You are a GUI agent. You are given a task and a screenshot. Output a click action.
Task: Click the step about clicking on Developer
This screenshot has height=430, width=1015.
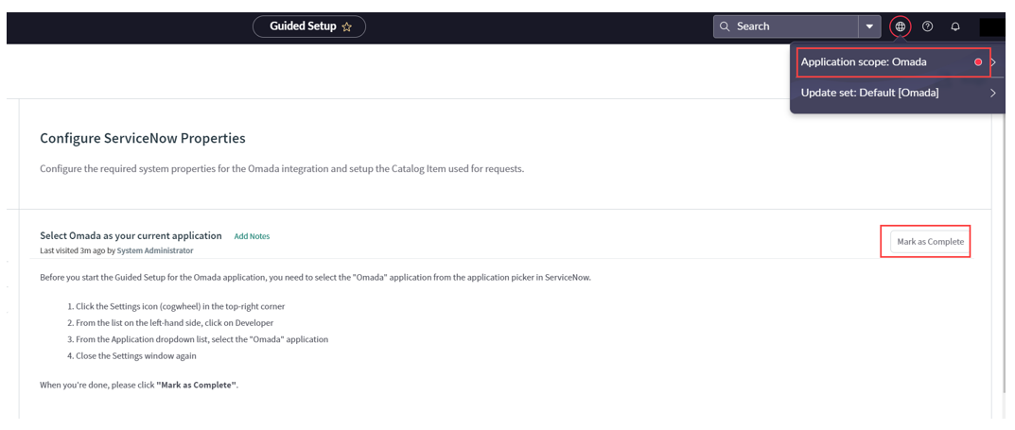point(172,322)
